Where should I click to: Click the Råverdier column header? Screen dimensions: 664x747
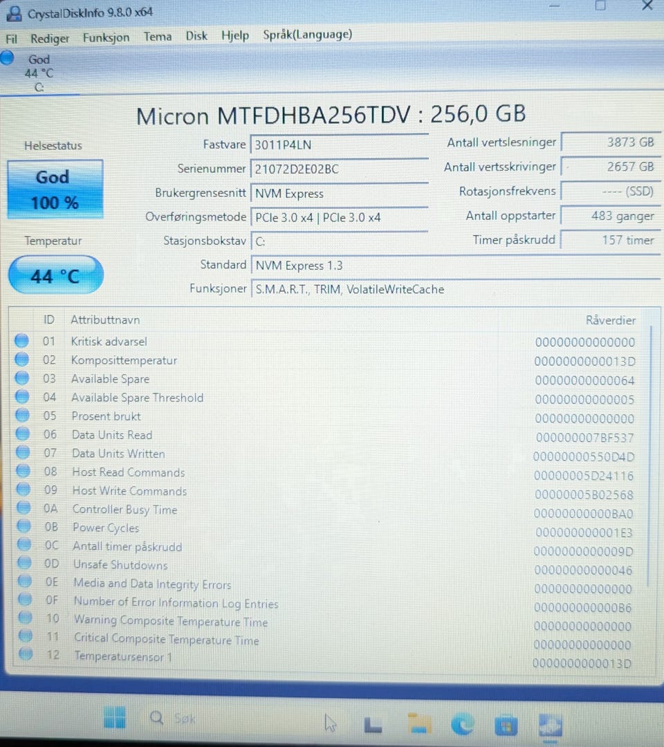pyautogui.click(x=611, y=320)
